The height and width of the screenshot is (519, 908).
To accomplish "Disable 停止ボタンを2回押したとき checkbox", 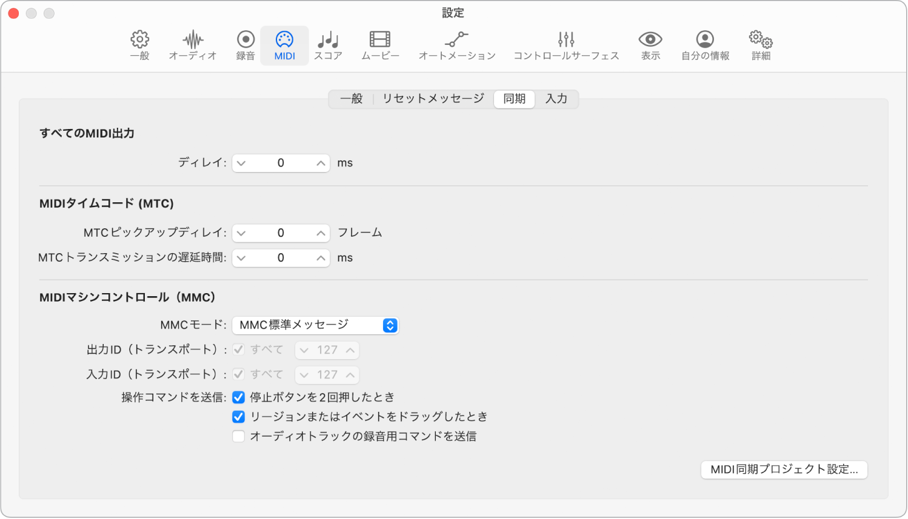I will click(238, 397).
